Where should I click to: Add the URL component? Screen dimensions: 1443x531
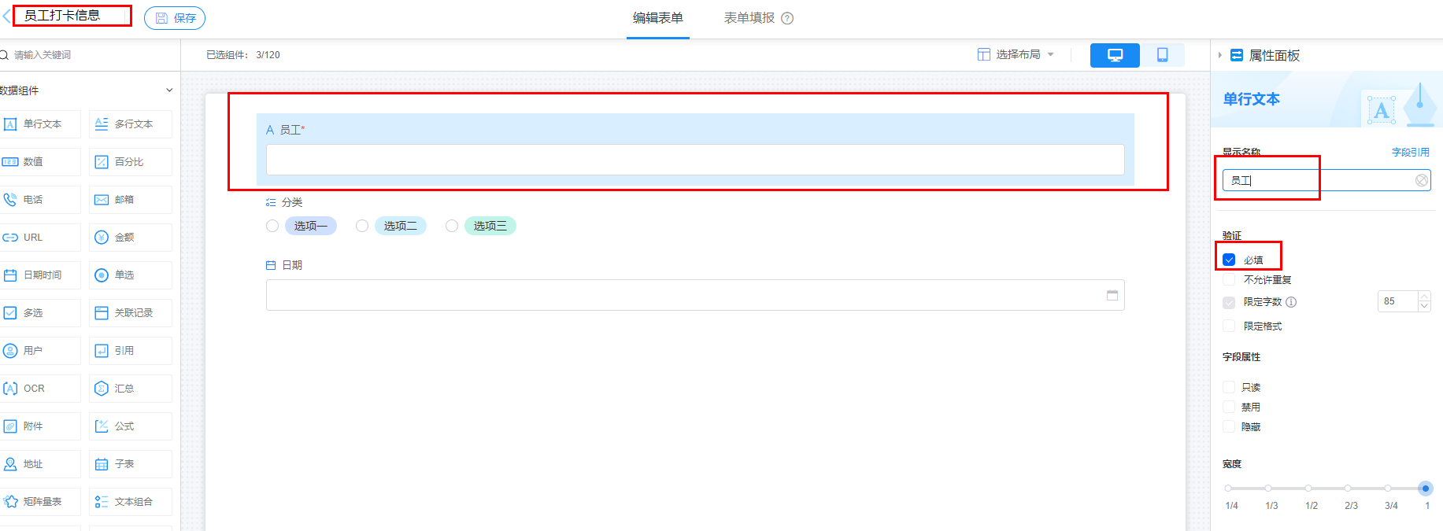(x=39, y=238)
